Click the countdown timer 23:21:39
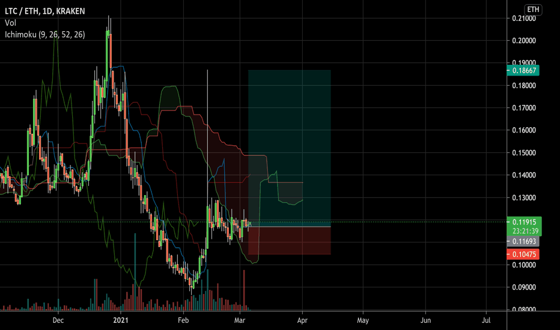The image size is (560, 330). point(525,231)
